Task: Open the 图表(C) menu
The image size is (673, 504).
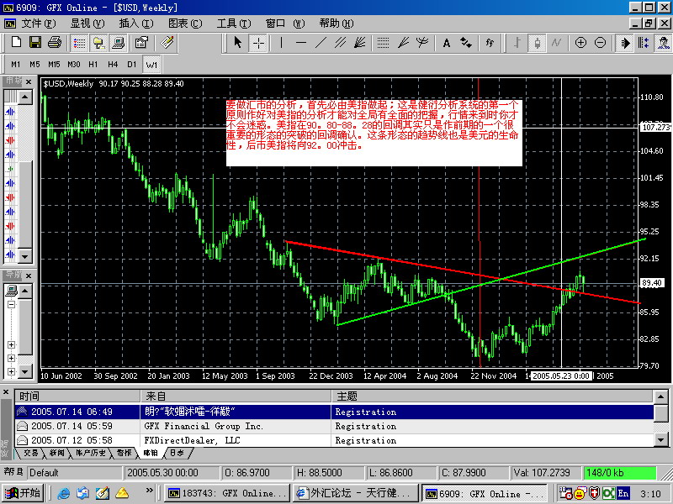Action: click(x=185, y=24)
